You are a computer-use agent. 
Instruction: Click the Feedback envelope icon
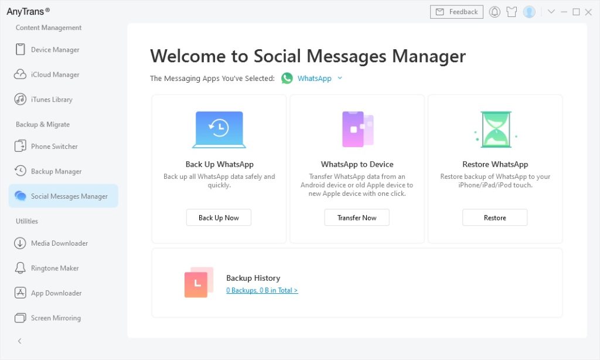pyautogui.click(x=440, y=12)
